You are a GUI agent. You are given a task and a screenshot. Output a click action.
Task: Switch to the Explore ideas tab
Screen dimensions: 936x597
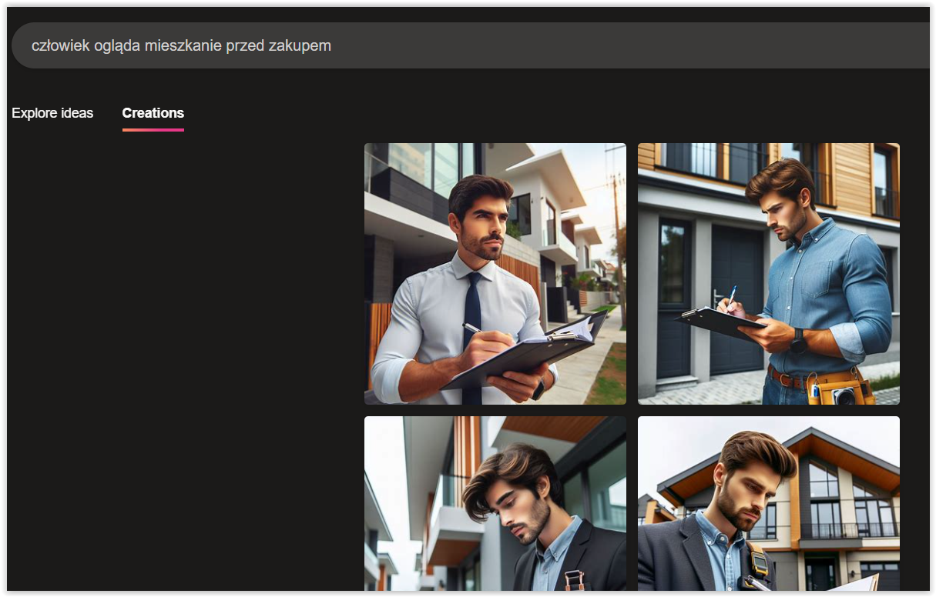(x=52, y=113)
